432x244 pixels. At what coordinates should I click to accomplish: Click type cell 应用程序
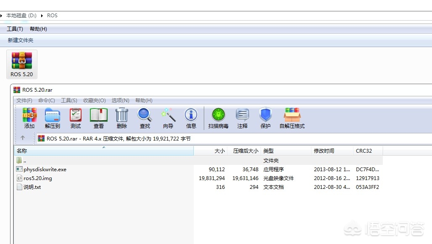tap(273, 169)
